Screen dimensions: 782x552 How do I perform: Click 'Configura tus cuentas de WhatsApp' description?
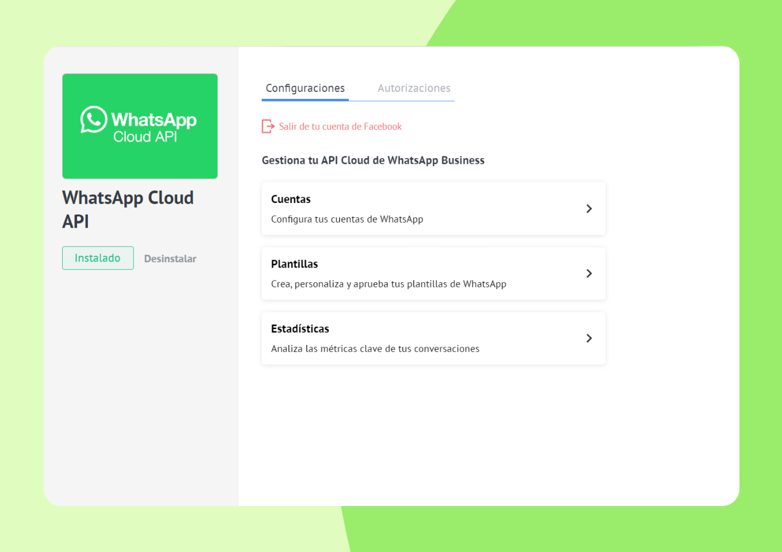click(347, 219)
